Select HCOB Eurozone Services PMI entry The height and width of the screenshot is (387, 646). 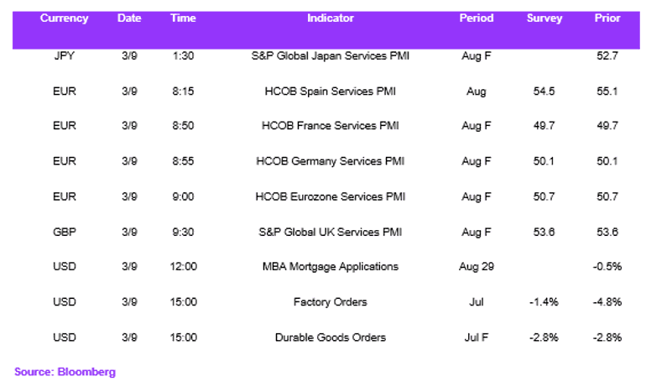[330, 196]
